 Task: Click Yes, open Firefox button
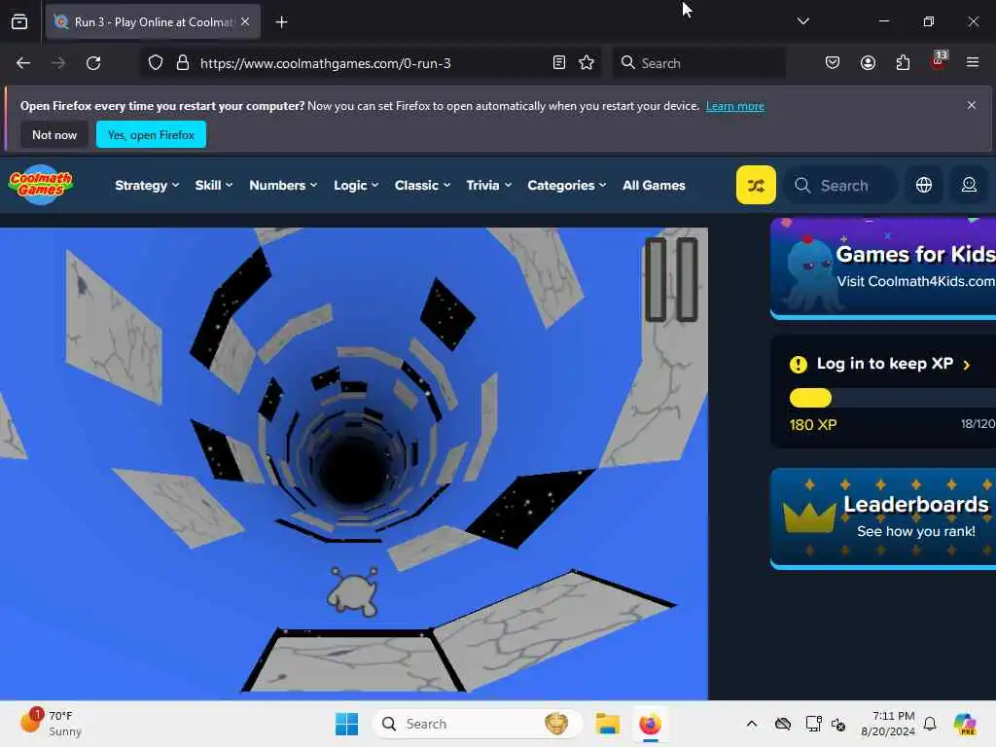click(151, 134)
